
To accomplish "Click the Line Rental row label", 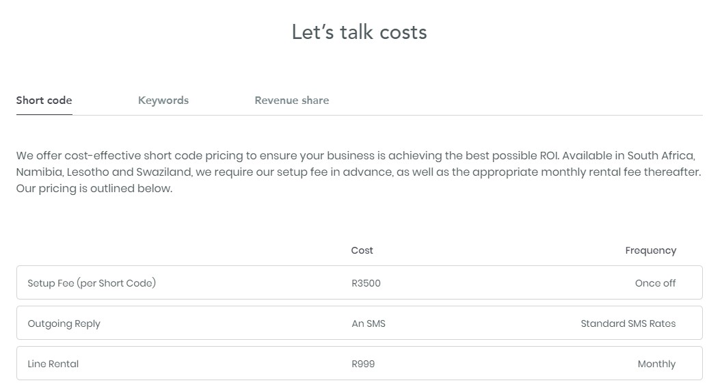I will (x=53, y=364).
